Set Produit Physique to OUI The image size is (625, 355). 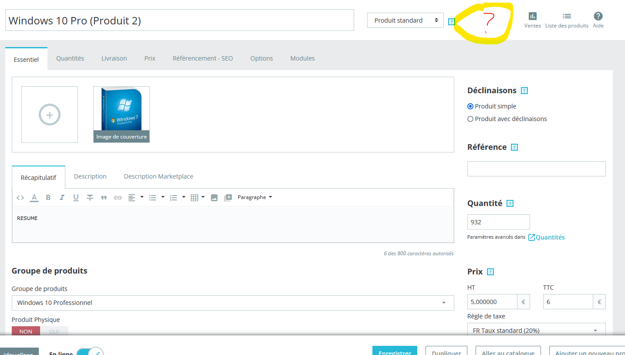(x=54, y=331)
